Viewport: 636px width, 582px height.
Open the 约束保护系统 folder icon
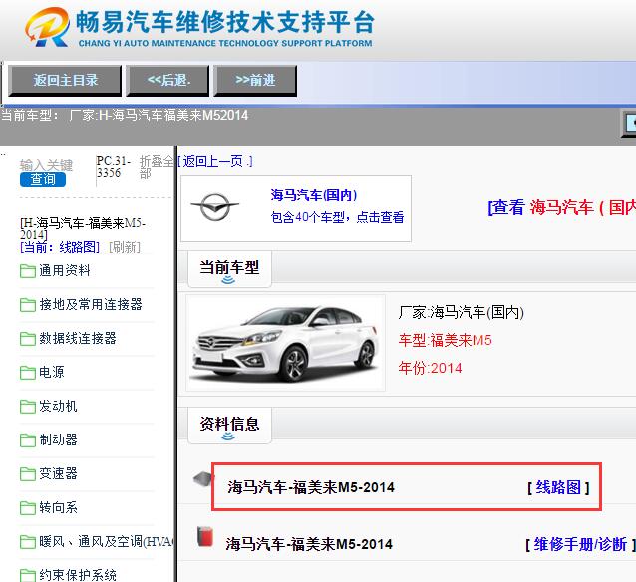click(x=28, y=575)
